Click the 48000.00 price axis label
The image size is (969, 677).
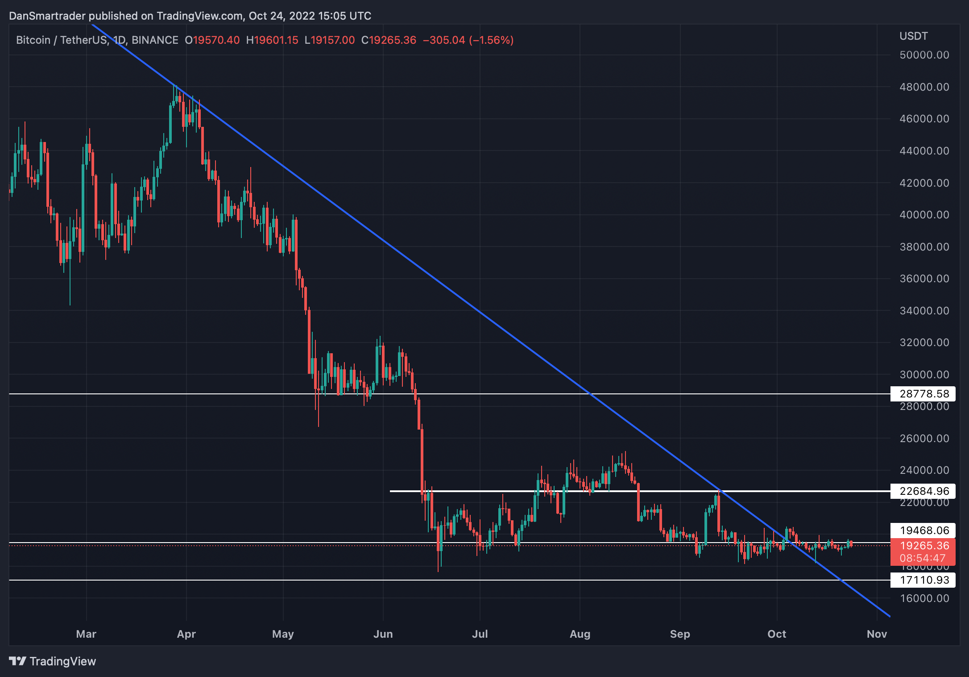pyautogui.click(x=924, y=87)
